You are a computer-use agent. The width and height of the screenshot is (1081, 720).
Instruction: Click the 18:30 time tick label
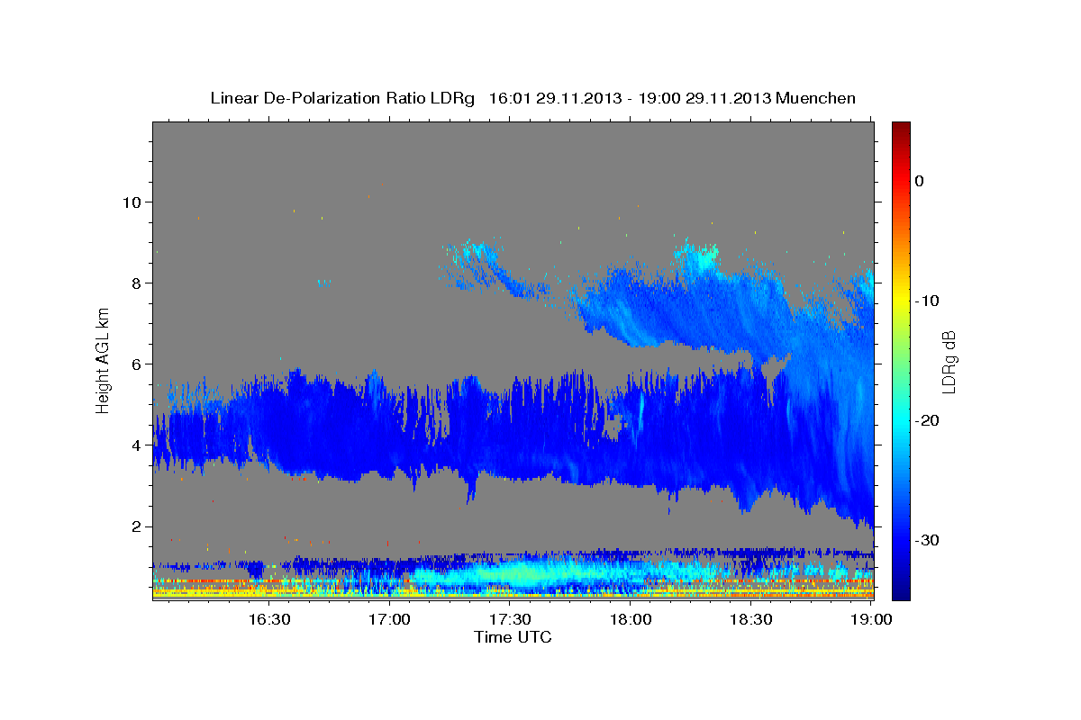pos(751,619)
